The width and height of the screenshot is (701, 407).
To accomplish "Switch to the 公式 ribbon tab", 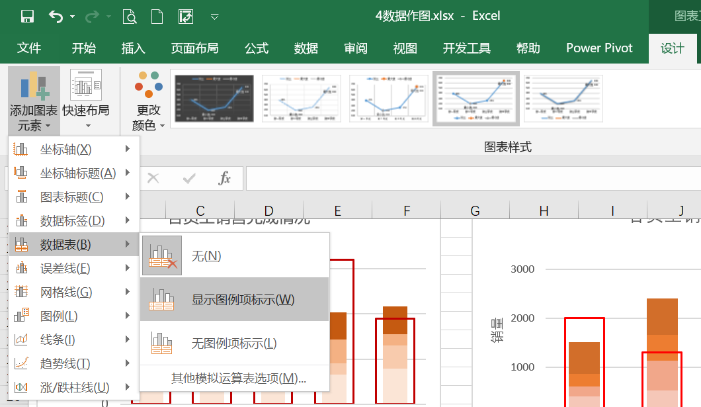I will coord(257,48).
